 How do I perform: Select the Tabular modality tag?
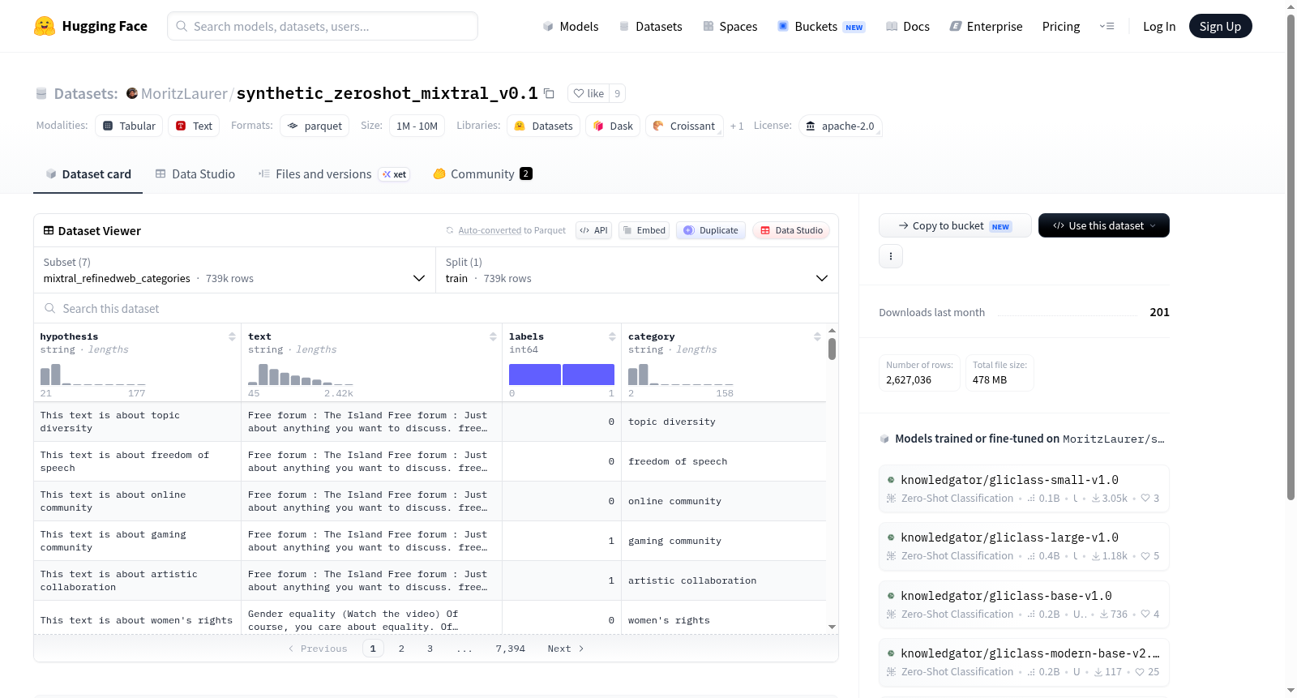pos(129,126)
